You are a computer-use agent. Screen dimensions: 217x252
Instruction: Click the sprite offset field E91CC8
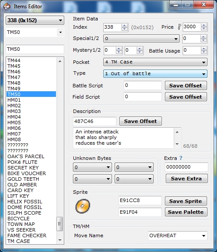pyautogui.click(x=140, y=200)
